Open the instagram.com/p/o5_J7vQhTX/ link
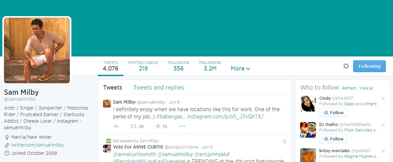Viewport: 393px width, 162px height. click(x=225, y=116)
